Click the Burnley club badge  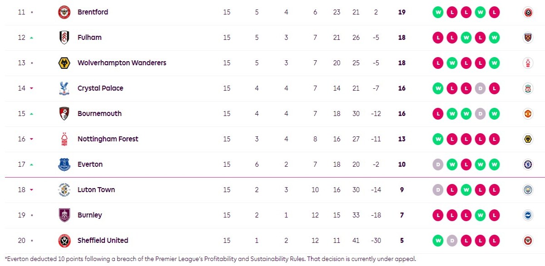(64, 215)
